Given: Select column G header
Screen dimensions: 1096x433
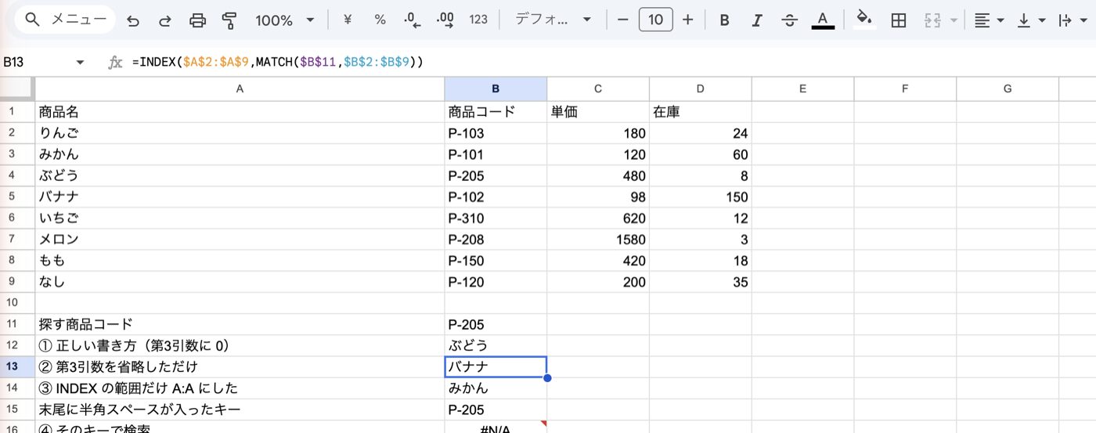Looking at the screenshot, I should tap(1008, 88).
